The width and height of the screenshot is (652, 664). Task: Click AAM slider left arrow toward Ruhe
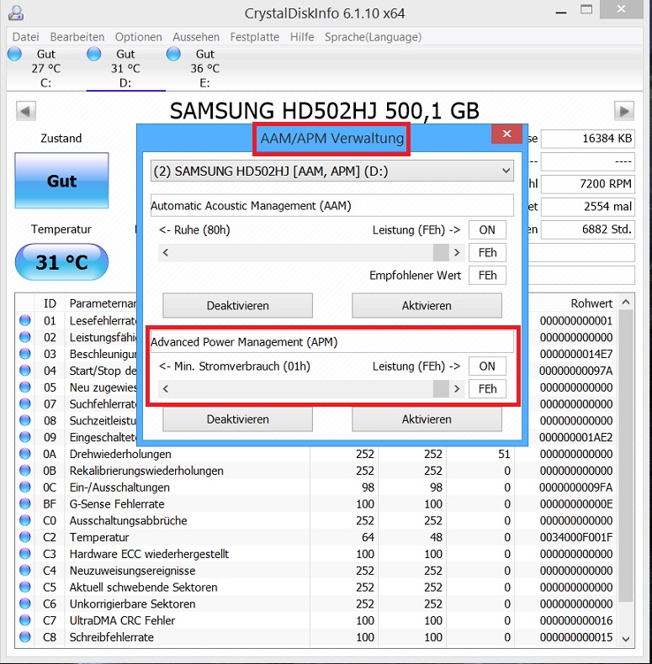tap(166, 253)
